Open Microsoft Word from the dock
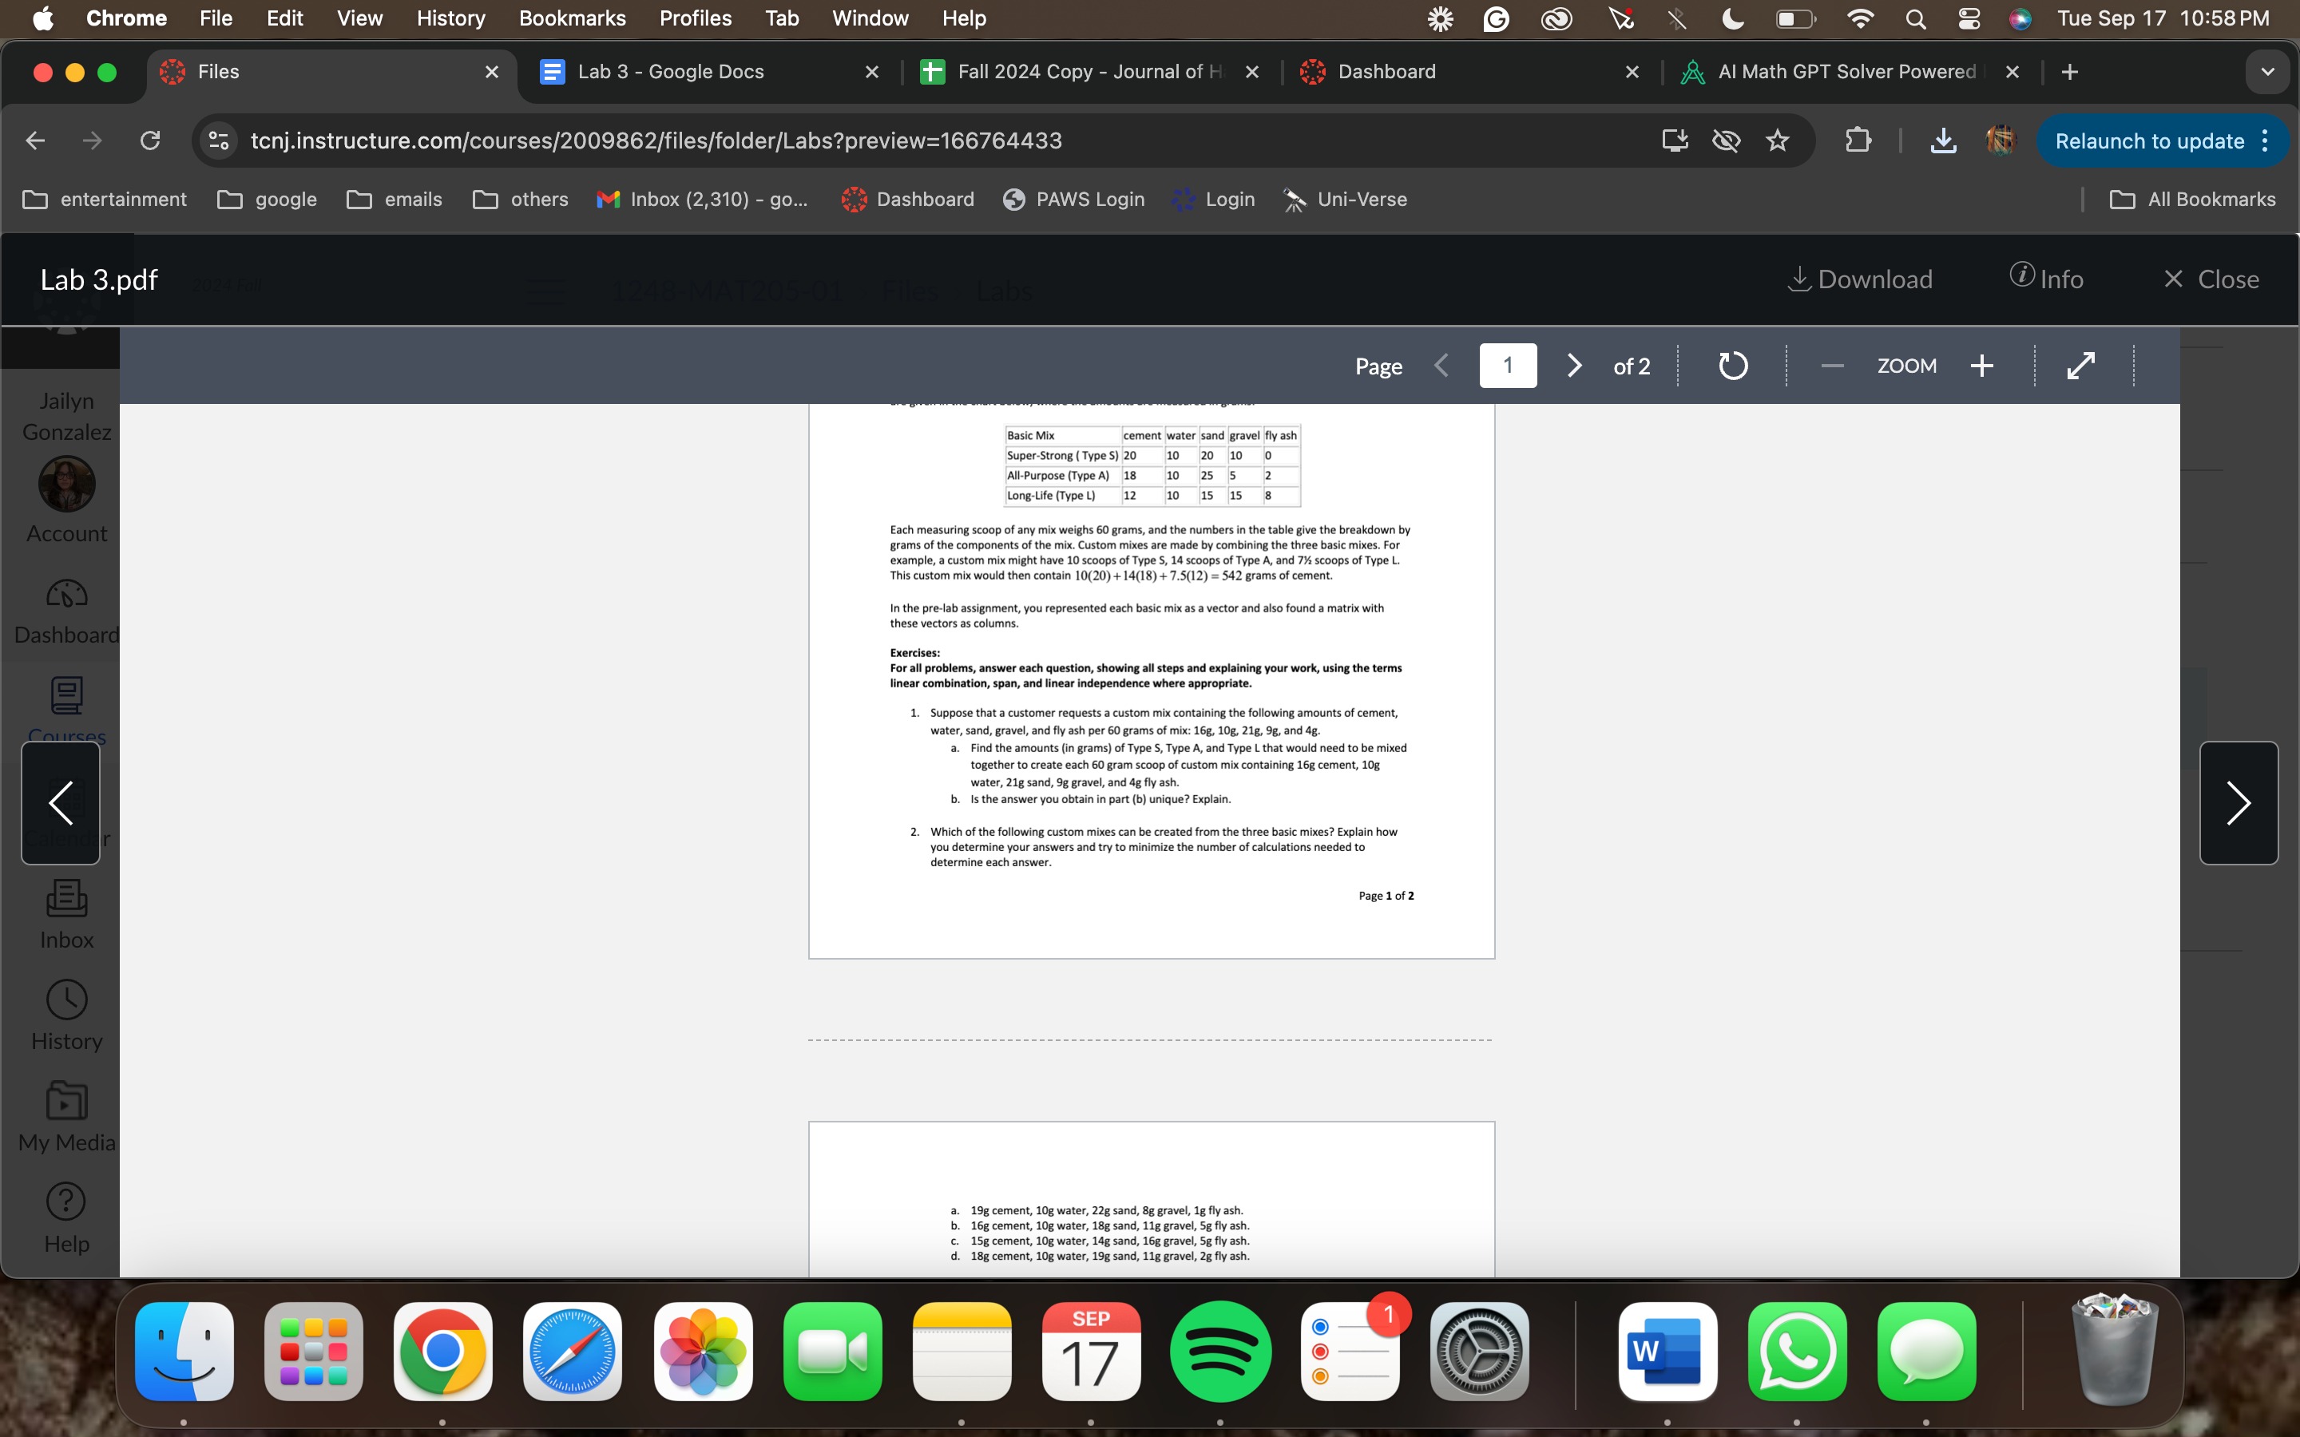 point(1668,1351)
